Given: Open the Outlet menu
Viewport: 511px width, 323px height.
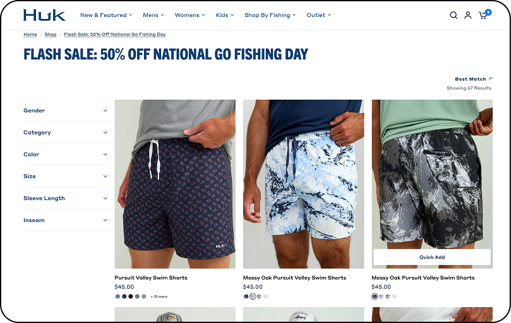Looking at the screenshot, I should coord(318,15).
